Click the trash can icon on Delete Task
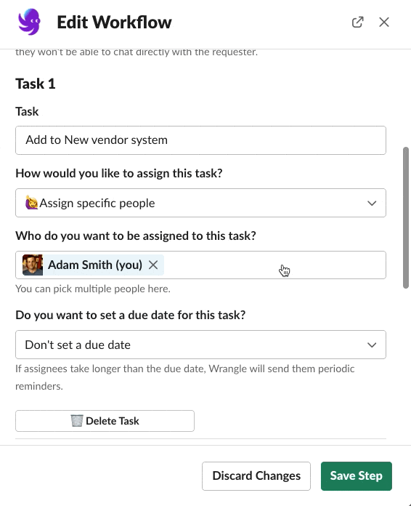The height and width of the screenshot is (506, 411). (77, 420)
